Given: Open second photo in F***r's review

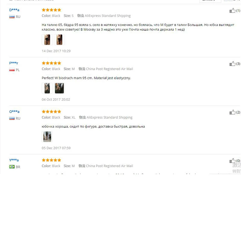Looking at the screenshot, I should (59, 88).
